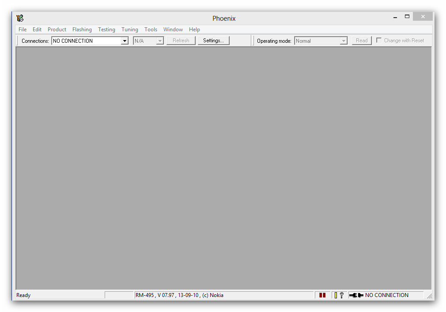Click the Read button
The image size is (446, 312).
(x=362, y=41)
